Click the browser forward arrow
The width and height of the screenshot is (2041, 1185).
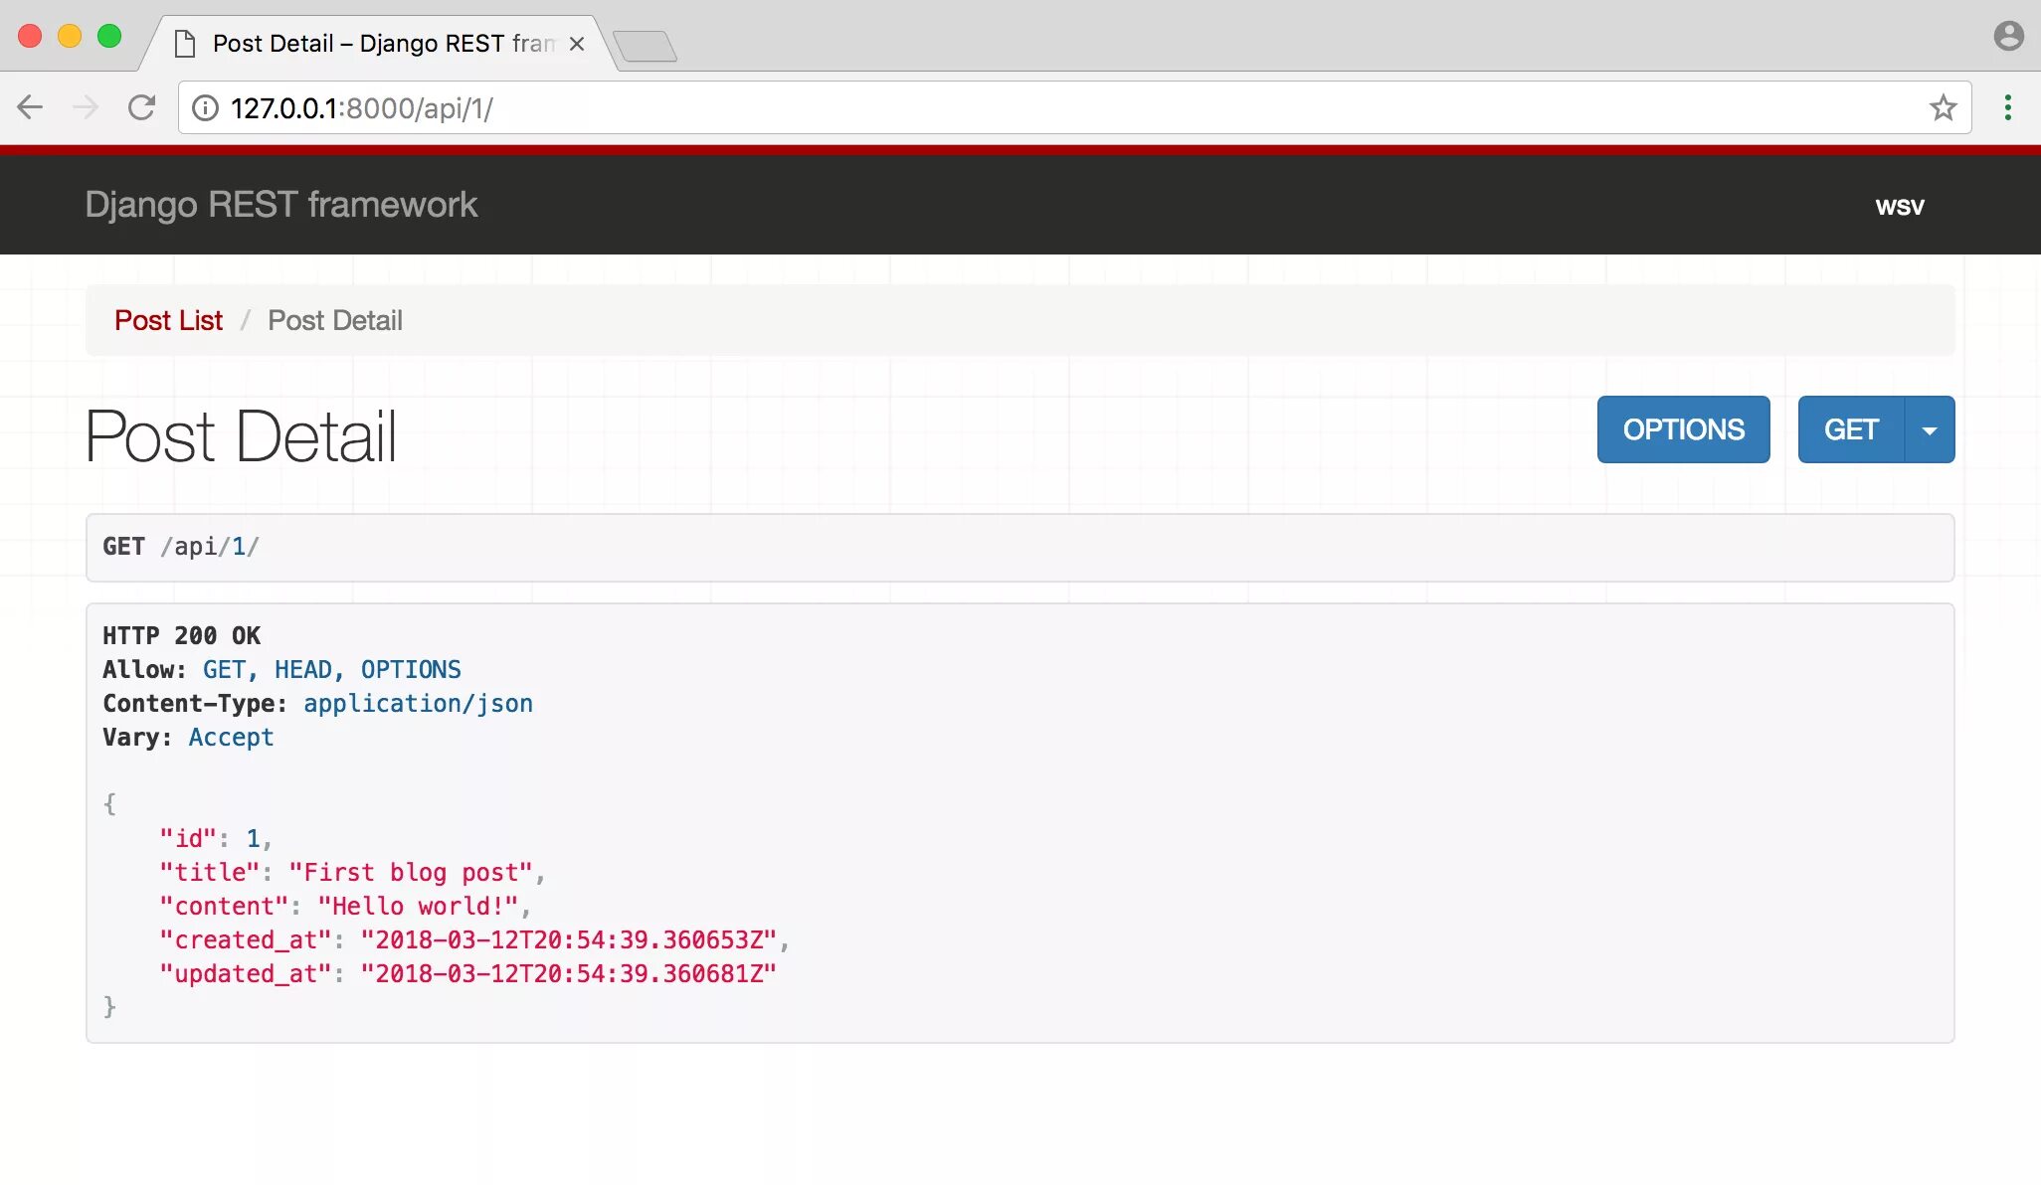click(x=87, y=107)
